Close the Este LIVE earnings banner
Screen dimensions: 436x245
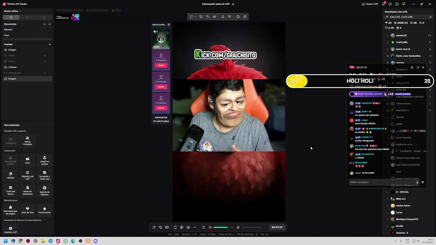(430, 17)
